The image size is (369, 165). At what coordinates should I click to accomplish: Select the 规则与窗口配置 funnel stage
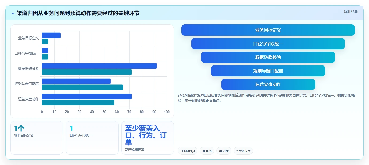tap(268, 71)
